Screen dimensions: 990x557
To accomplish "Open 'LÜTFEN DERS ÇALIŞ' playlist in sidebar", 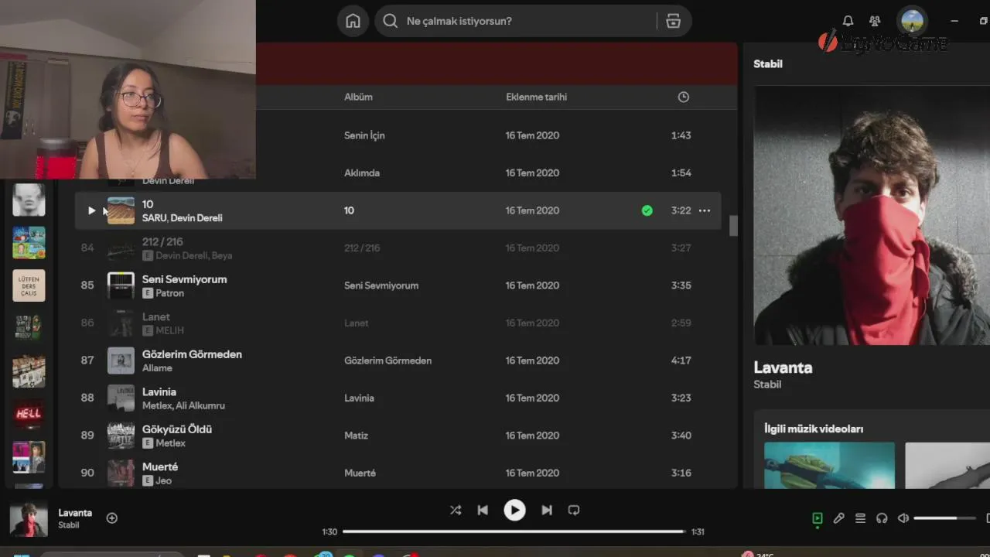I will coord(29,285).
